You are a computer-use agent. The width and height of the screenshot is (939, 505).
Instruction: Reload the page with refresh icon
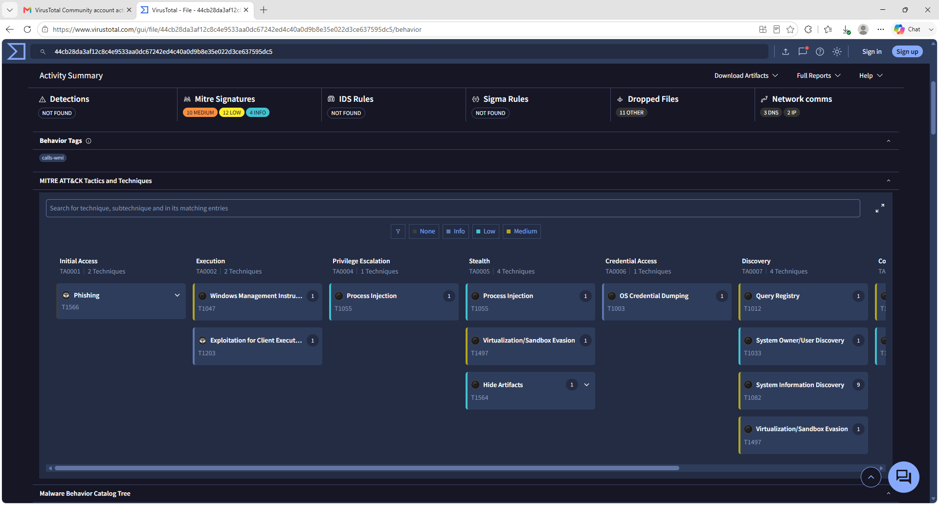pos(27,29)
